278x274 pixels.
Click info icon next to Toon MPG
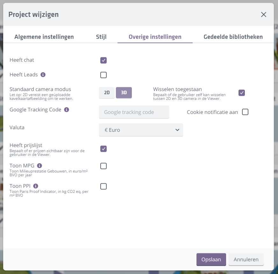39,166
